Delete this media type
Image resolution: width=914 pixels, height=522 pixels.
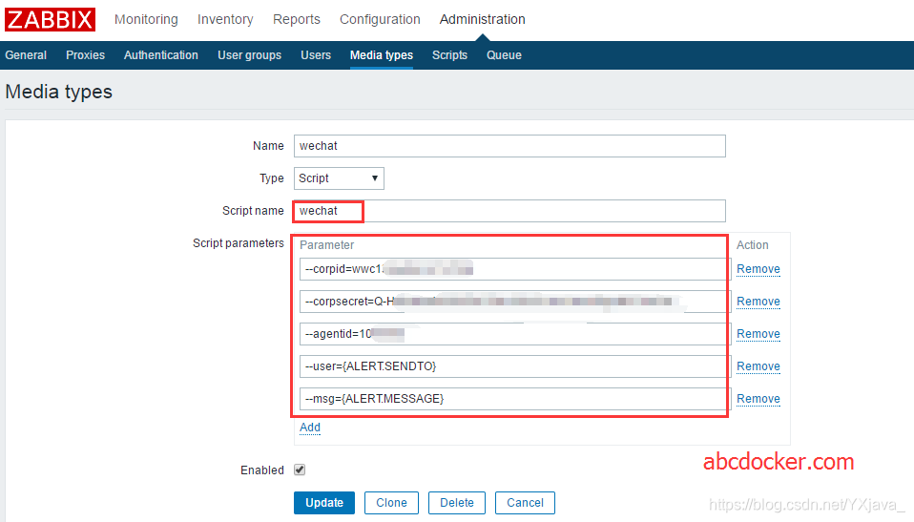click(x=456, y=503)
